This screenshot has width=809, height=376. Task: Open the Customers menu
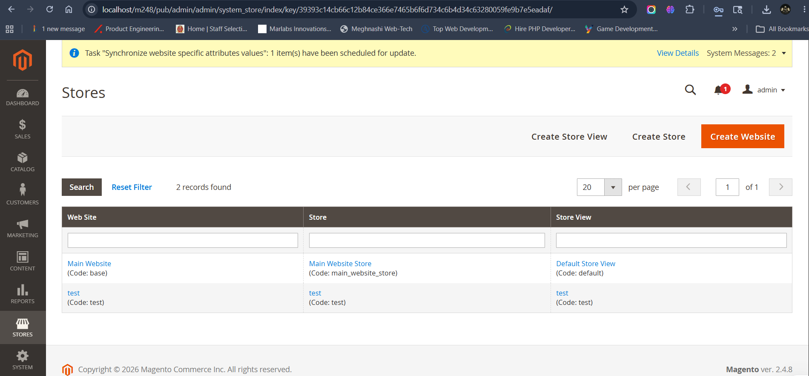23,195
